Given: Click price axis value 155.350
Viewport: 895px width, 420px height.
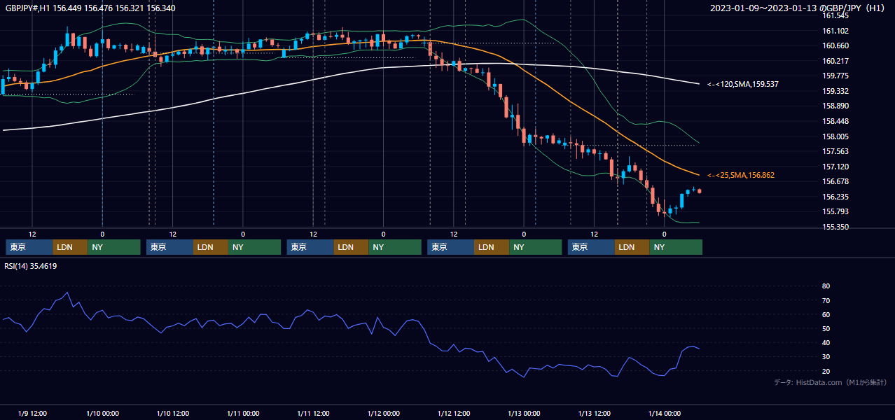Looking at the screenshot, I should point(835,227).
